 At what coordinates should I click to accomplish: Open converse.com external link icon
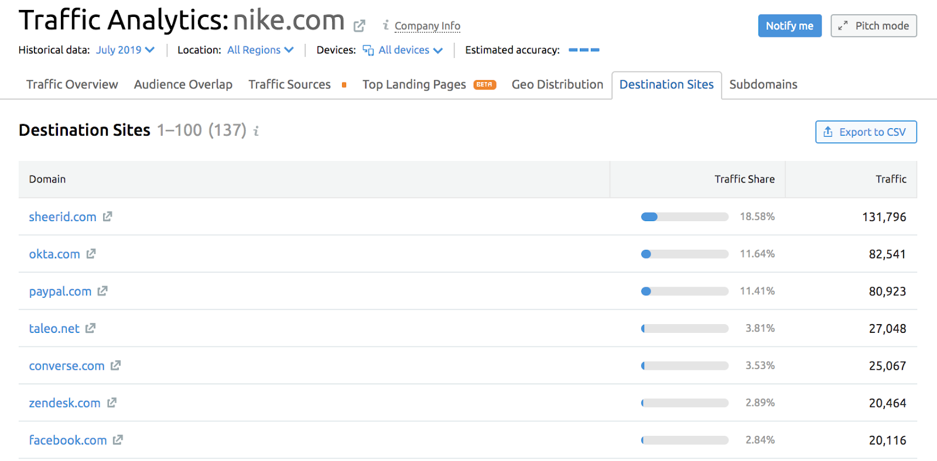click(115, 366)
